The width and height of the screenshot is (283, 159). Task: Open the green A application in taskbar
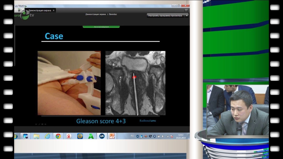91,136
